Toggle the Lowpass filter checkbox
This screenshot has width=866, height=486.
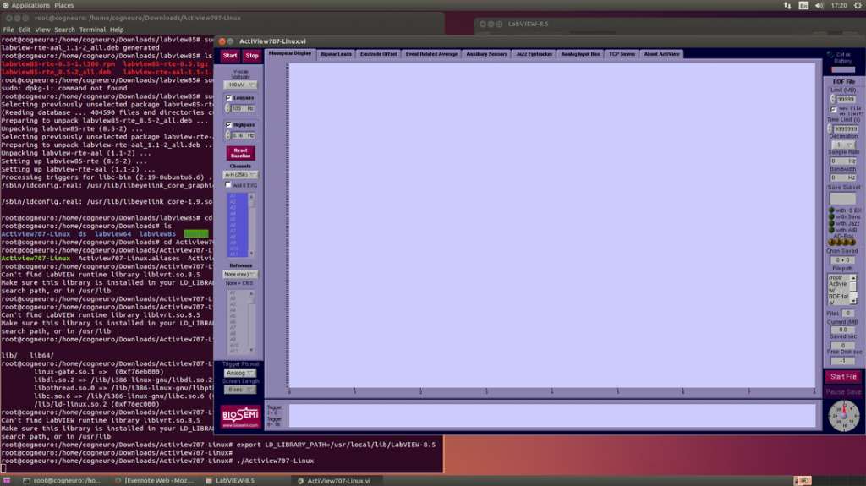pyautogui.click(x=228, y=98)
